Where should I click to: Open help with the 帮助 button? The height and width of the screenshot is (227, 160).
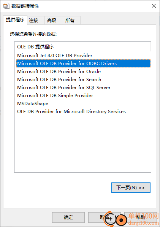pyautogui.click(x=141, y=217)
